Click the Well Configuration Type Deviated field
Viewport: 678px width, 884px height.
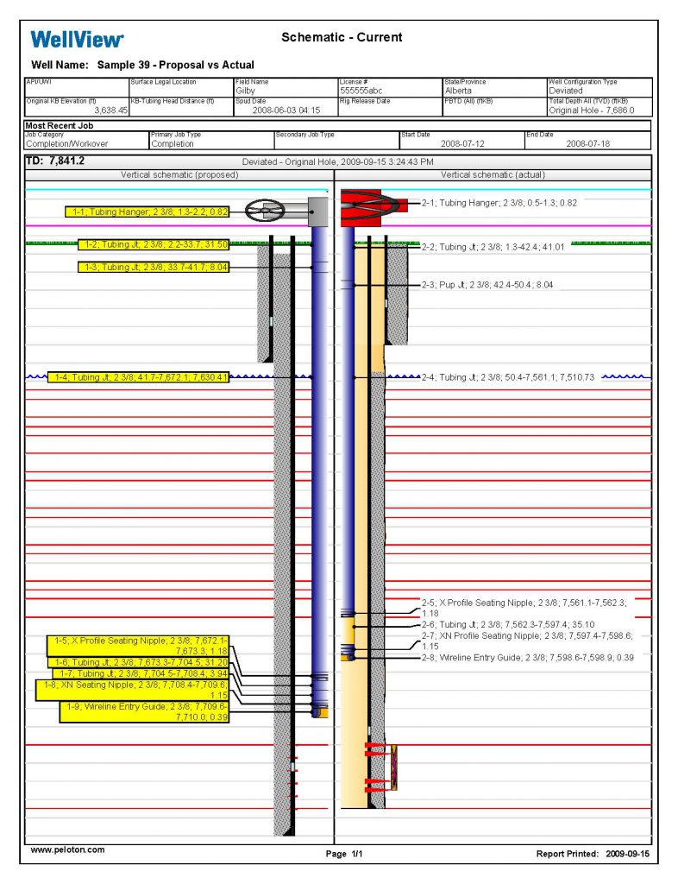[x=566, y=91]
